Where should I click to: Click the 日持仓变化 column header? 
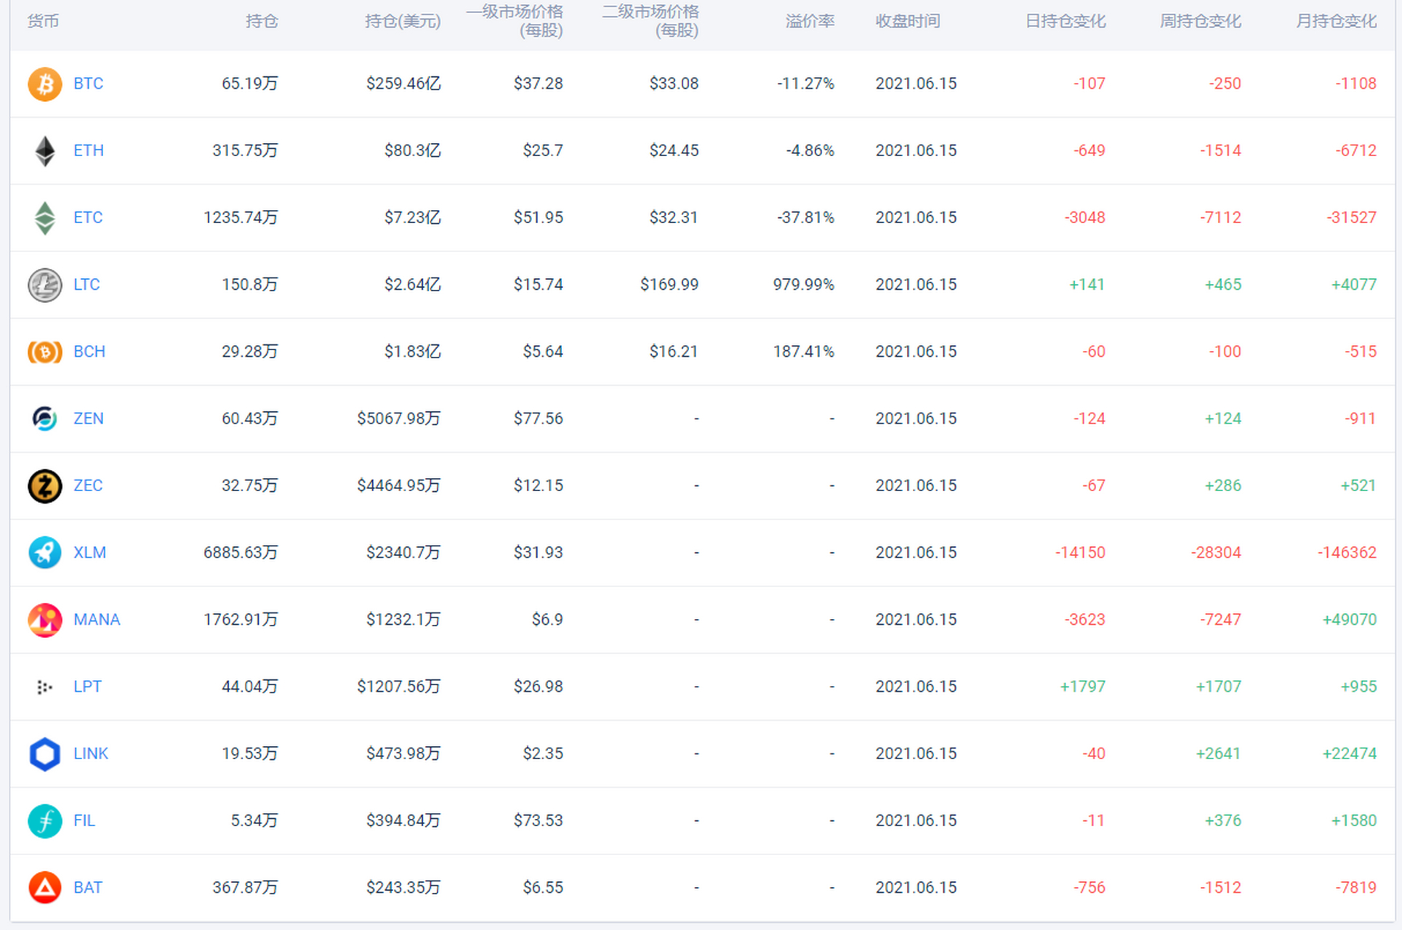coord(1065,21)
